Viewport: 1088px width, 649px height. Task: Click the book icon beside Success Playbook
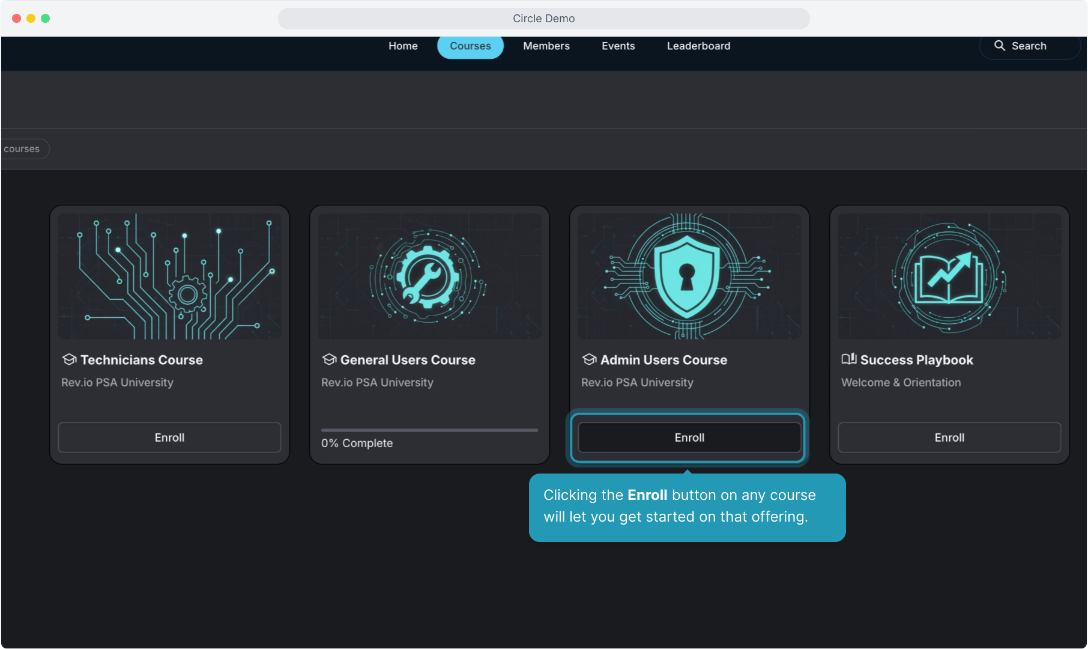click(x=848, y=359)
